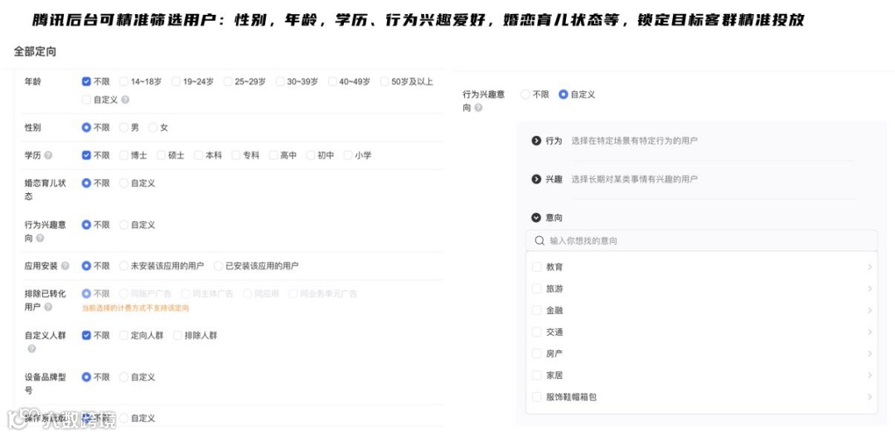Check 25~29岁 age checkbox
This screenshot has width=895, height=436.
click(x=228, y=81)
